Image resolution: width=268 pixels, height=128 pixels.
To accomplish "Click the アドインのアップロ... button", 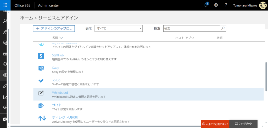I will [x=54, y=29].
